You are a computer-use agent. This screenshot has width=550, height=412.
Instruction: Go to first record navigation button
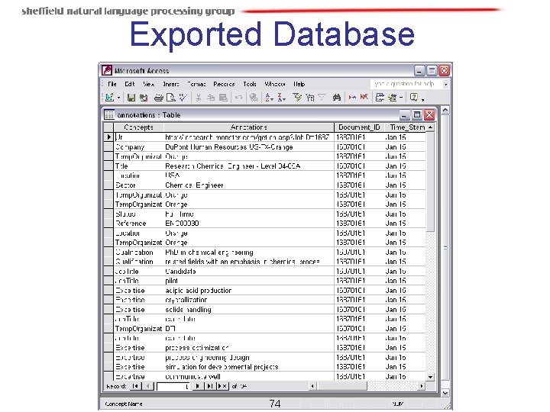click(135, 386)
